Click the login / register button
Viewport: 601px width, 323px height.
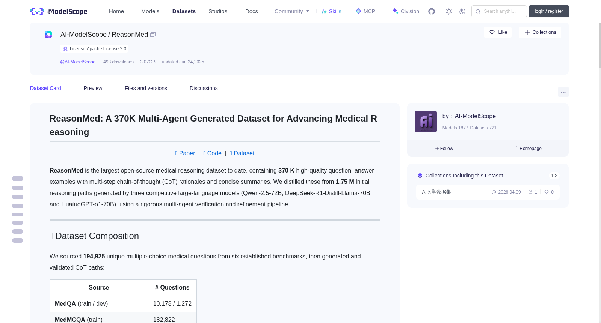[x=549, y=11]
